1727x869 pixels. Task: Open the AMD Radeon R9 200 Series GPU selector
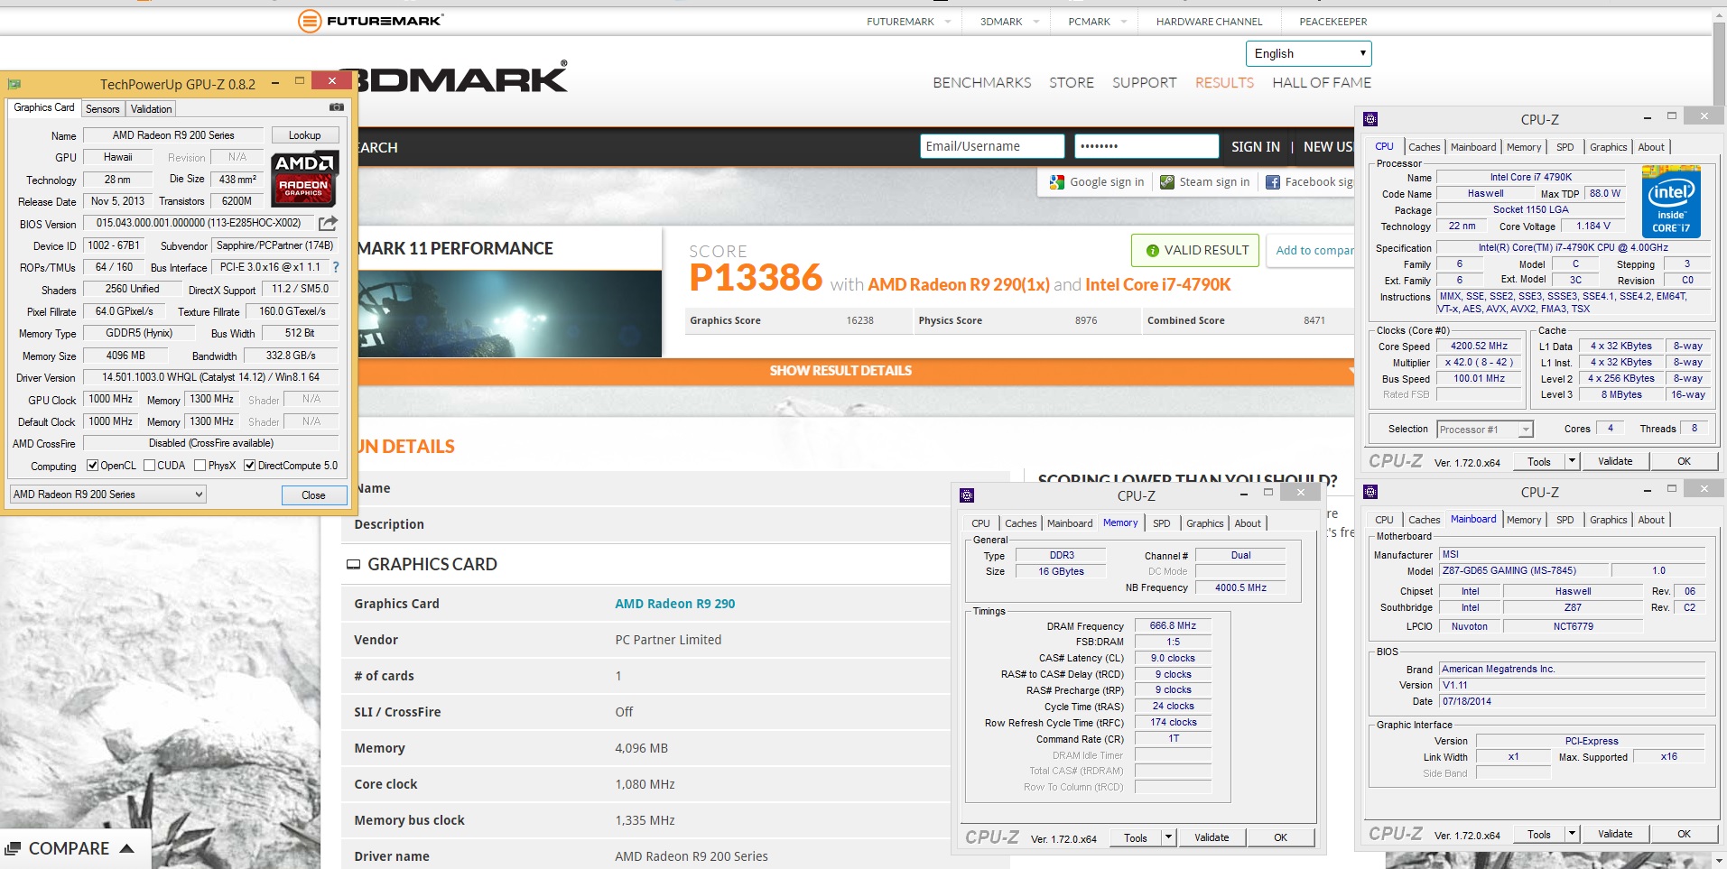tap(107, 495)
